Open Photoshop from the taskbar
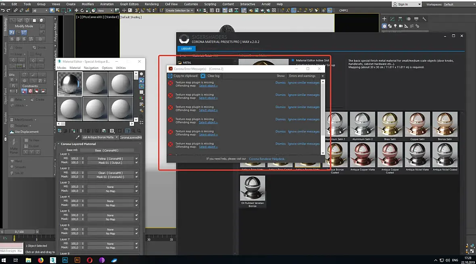476x264 pixels. (65, 260)
